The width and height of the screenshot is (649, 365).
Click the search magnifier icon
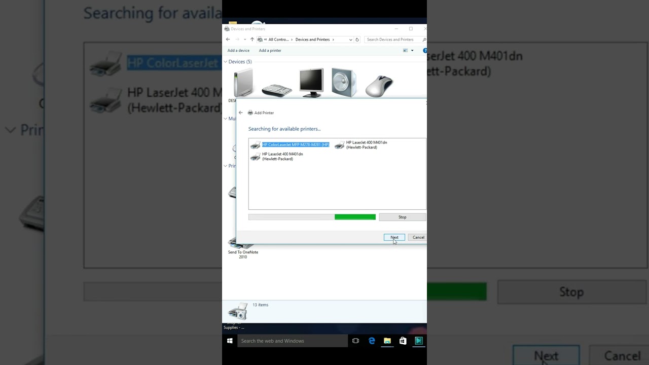tap(424, 40)
